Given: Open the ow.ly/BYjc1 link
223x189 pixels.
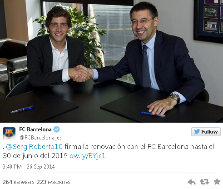Looking at the screenshot, I should tap(88, 156).
